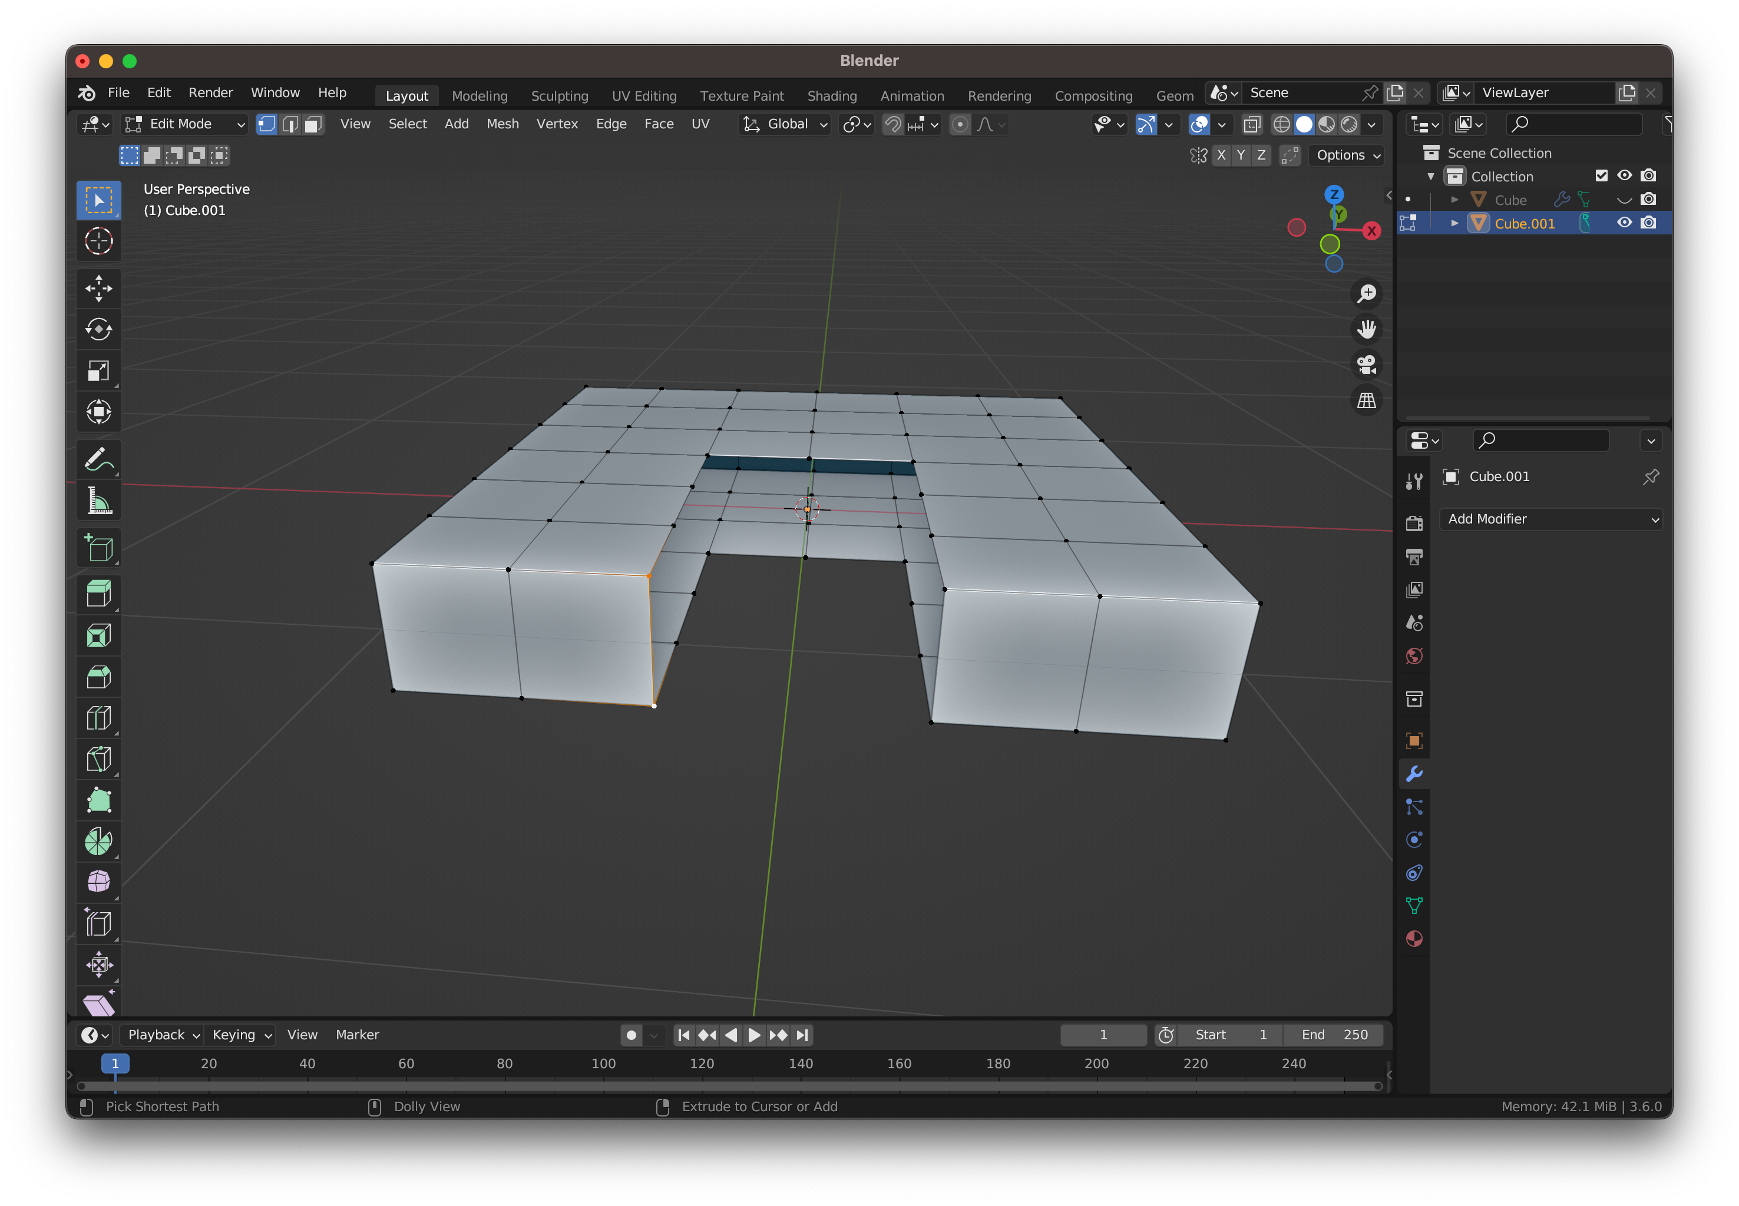Toggle the camera view icon
The height and width of the screenshot is (1206, 1739).
(x=1367, y=365)
